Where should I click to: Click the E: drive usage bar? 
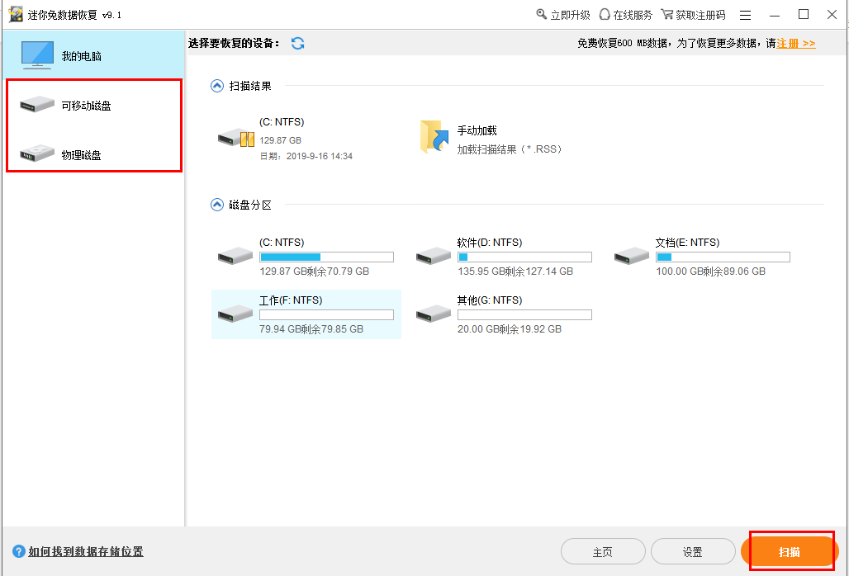pyautogui.click(x=723, y=257)
